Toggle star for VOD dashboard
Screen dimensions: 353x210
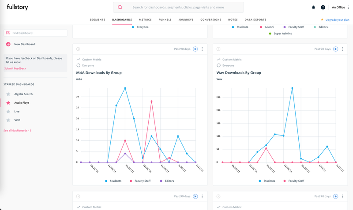coord(8,120)
